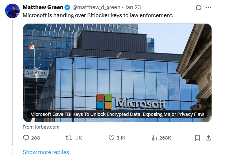228x157 pixels.
Task: View the tweet's 268K views analytics
Action: click(154, 138)
